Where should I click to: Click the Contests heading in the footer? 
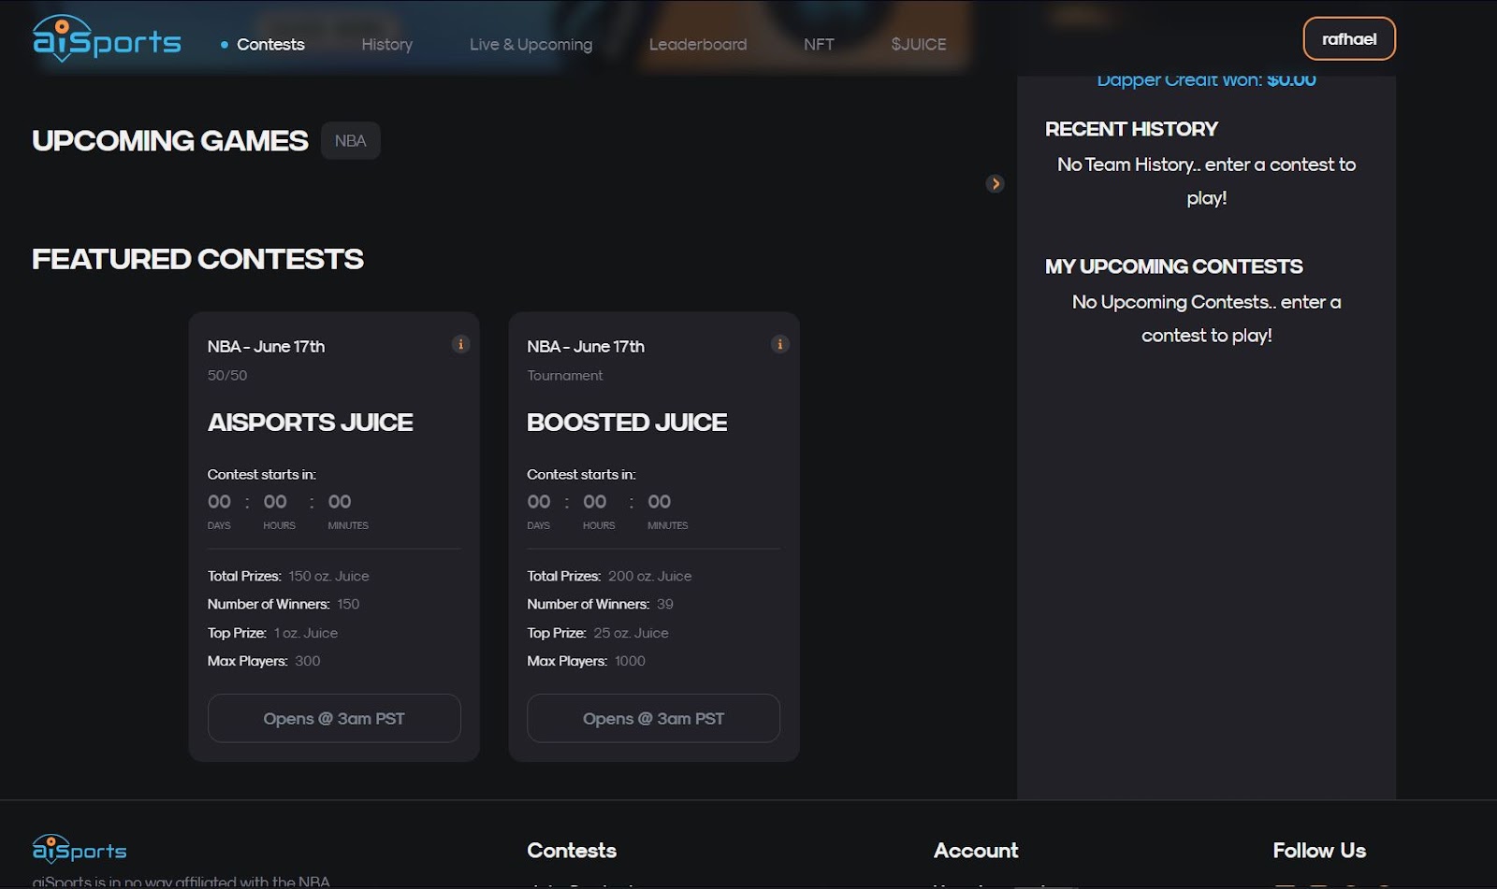(571, 850)
